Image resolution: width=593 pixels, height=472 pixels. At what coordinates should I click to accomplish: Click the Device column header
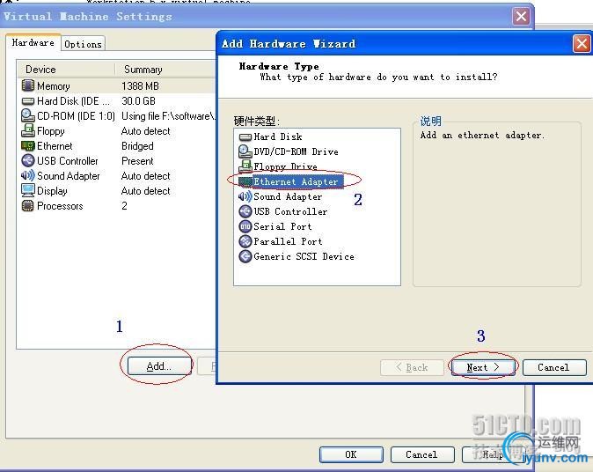(66, 70)
